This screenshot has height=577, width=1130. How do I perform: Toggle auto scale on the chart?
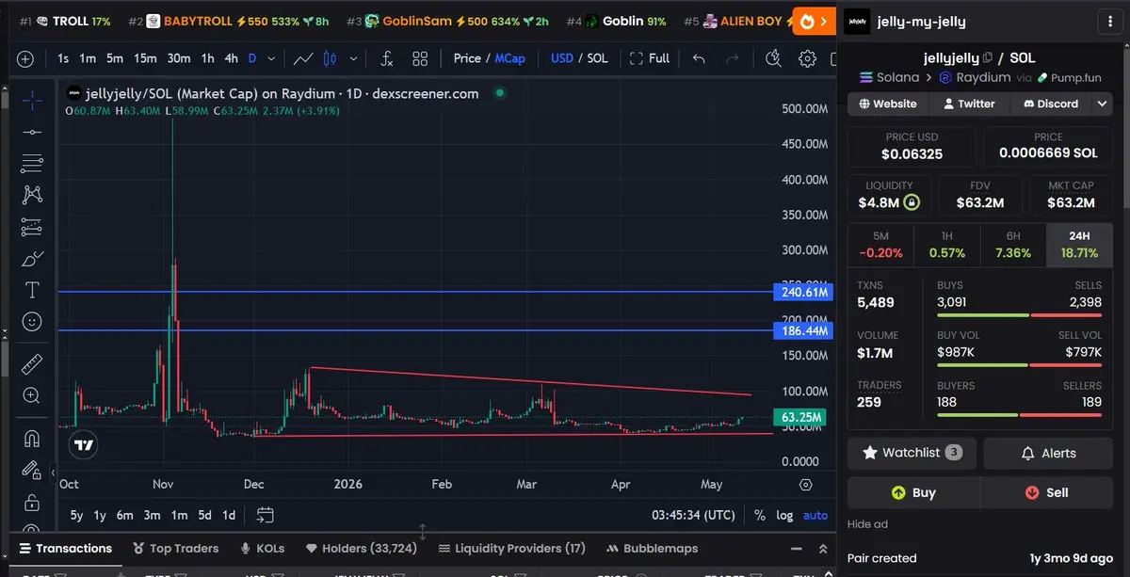pos(815,515)
